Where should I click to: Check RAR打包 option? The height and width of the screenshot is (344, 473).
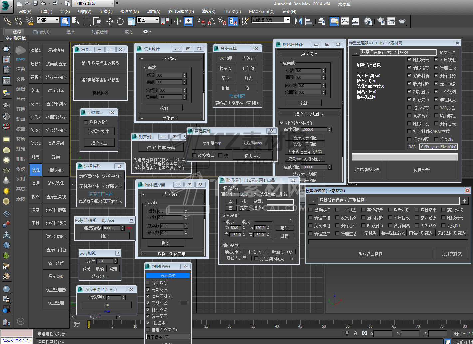point(436,108)
